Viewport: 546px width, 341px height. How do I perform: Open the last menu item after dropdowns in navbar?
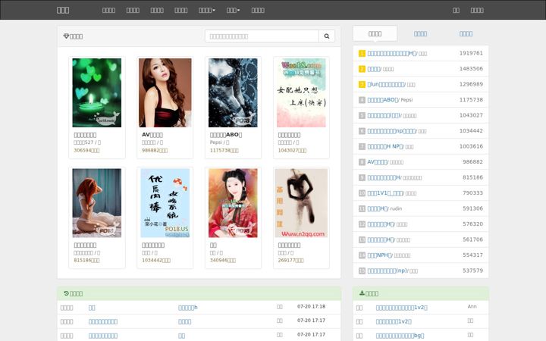tap(258, 10)
